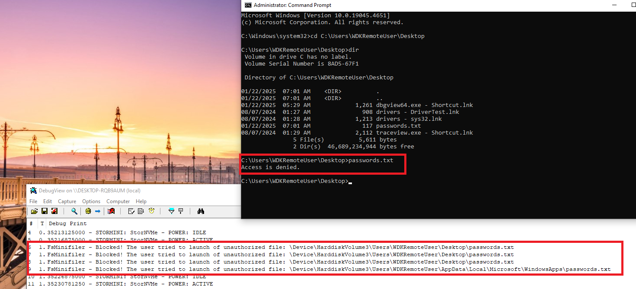The image size is (636, 289).
Task: Click 'traceview.exe - Shortcut.lnk' in dir listing
Action: point(425,133)
